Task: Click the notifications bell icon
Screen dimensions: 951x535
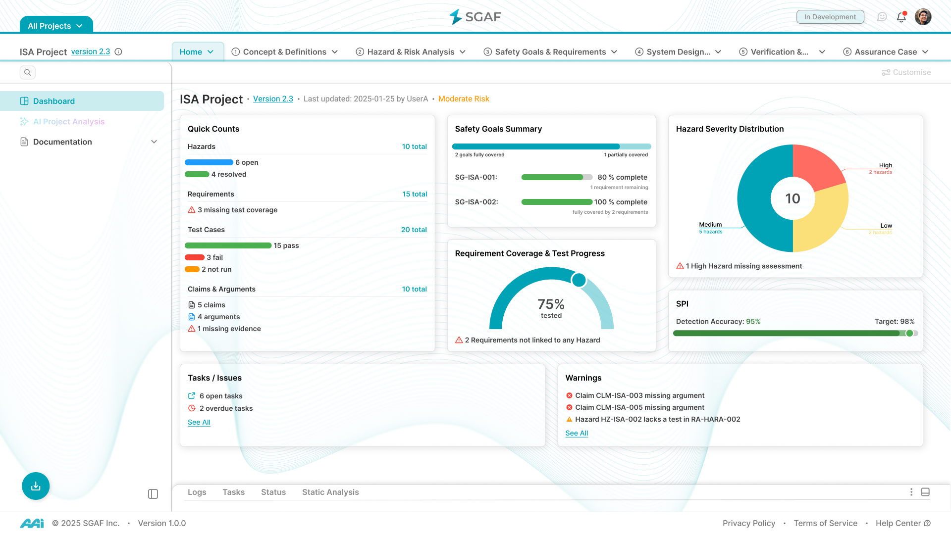Action: tap(901, 17)
